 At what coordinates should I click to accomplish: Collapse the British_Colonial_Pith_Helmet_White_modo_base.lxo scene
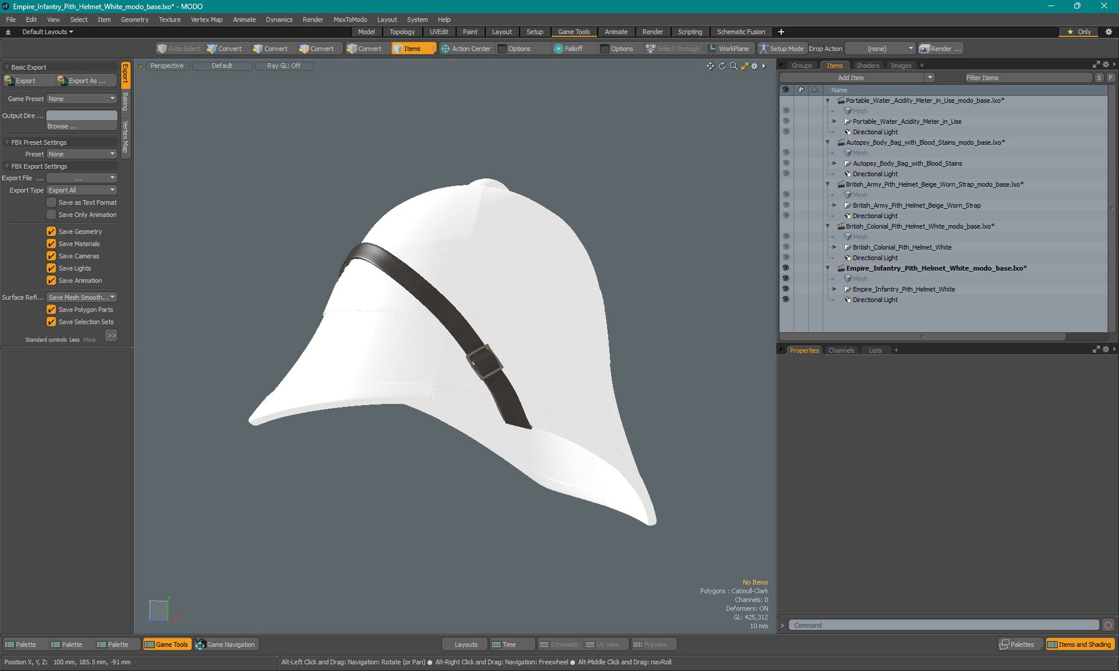point(827,226)
